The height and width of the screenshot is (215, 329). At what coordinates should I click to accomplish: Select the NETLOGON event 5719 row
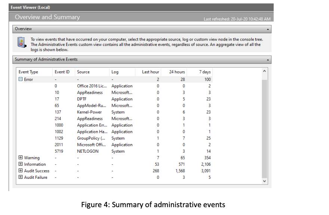point(114,151)
